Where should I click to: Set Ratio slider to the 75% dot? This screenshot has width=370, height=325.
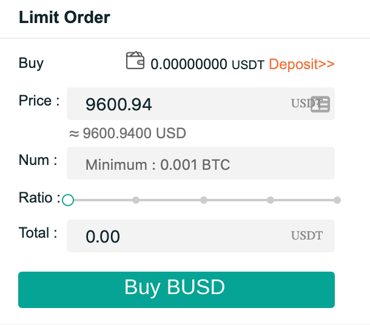click(271, 200)
